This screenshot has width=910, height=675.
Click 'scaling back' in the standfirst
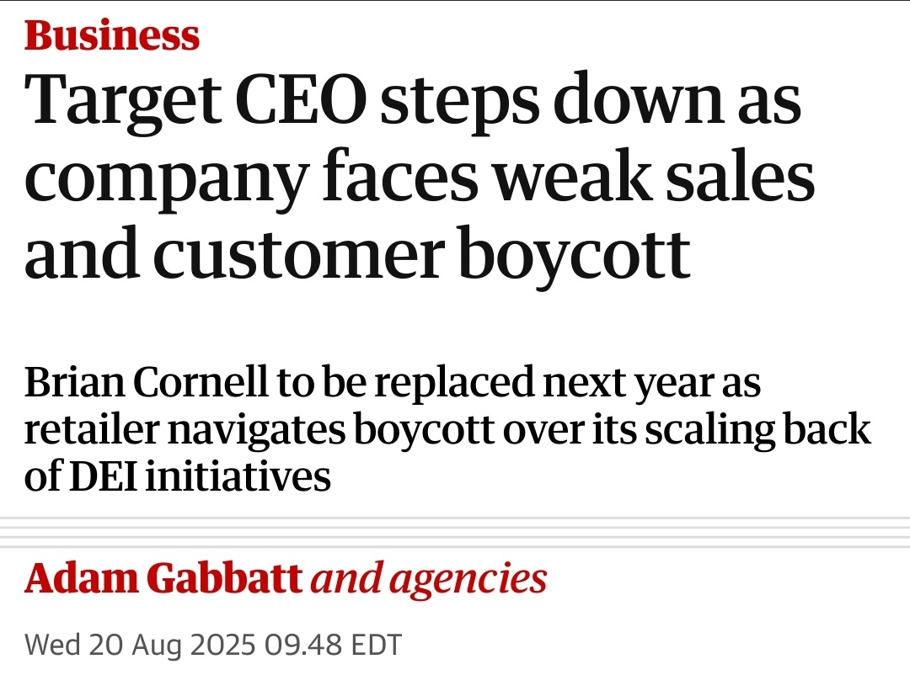coord(758,430)
